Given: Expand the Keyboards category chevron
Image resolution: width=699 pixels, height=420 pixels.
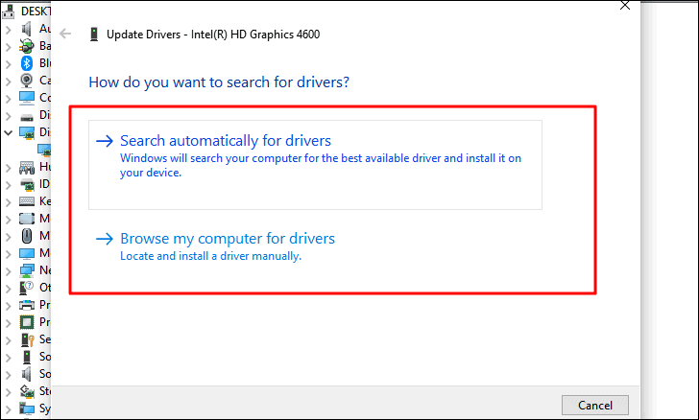Looking at the screenshot, I should [8, 202].
